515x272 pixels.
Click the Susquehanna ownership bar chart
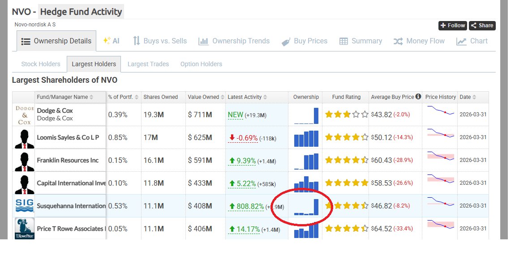[x=306, y=207]
